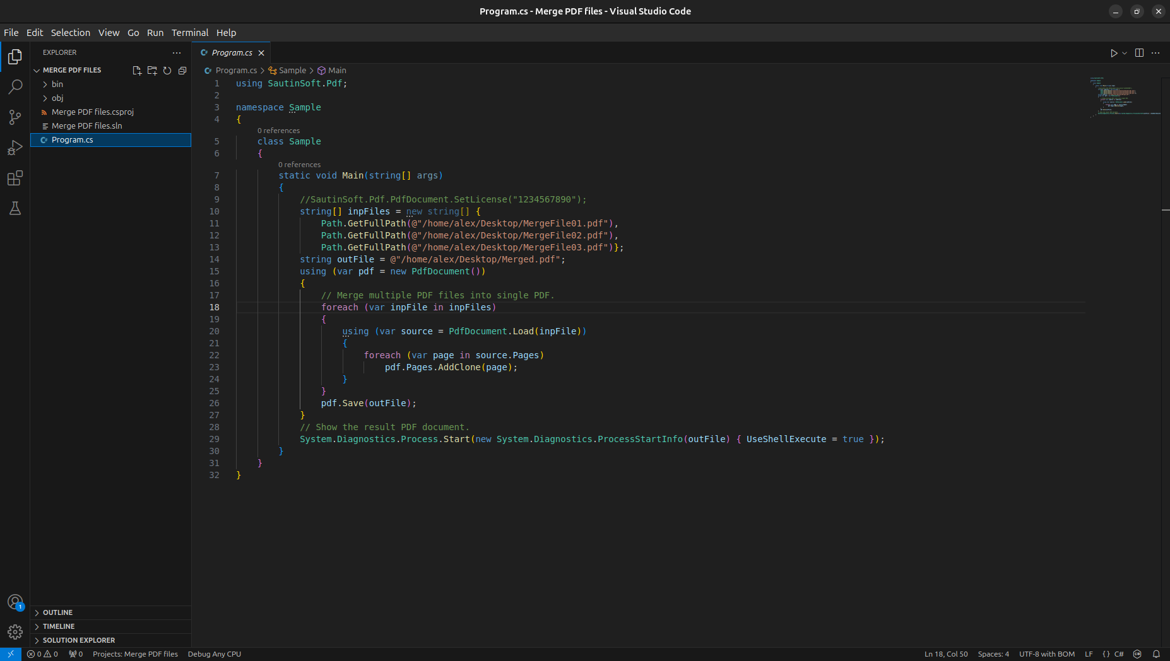Screen dimensions: 1170x661
Task: Click Projects: Merge PDF files status item
Action: 135,654
